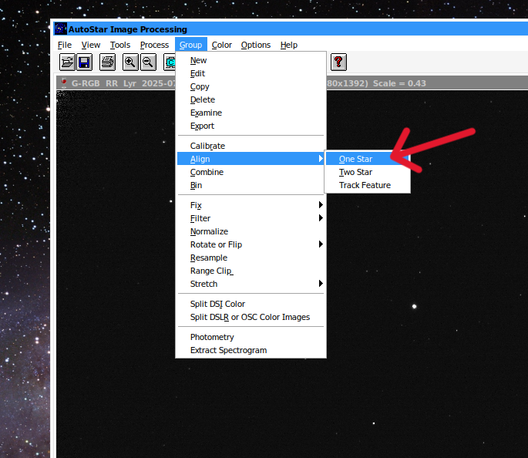The height and width of the screenshot is (458, 528).
Task: Open the Options menu
Action: [x=256, y=45]
